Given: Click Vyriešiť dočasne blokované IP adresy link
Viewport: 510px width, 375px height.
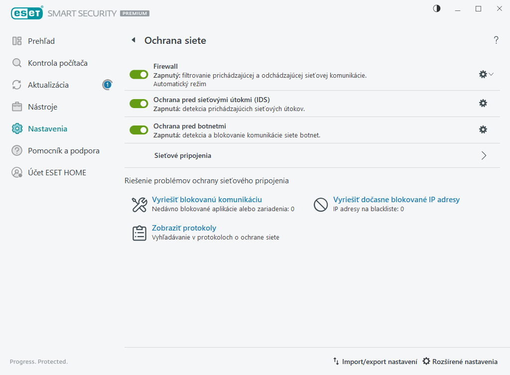Looking at the screenshot, I should tap(396, 200).
